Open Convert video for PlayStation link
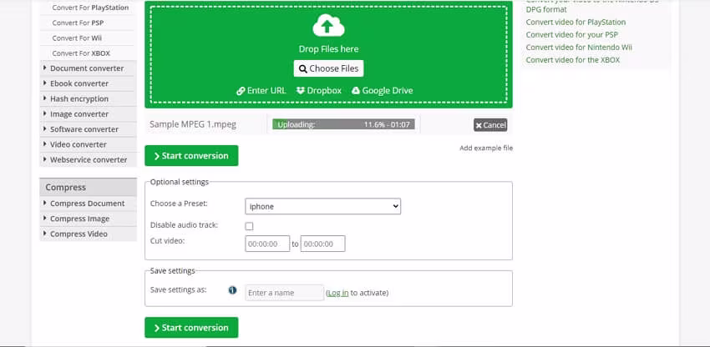 576,23
